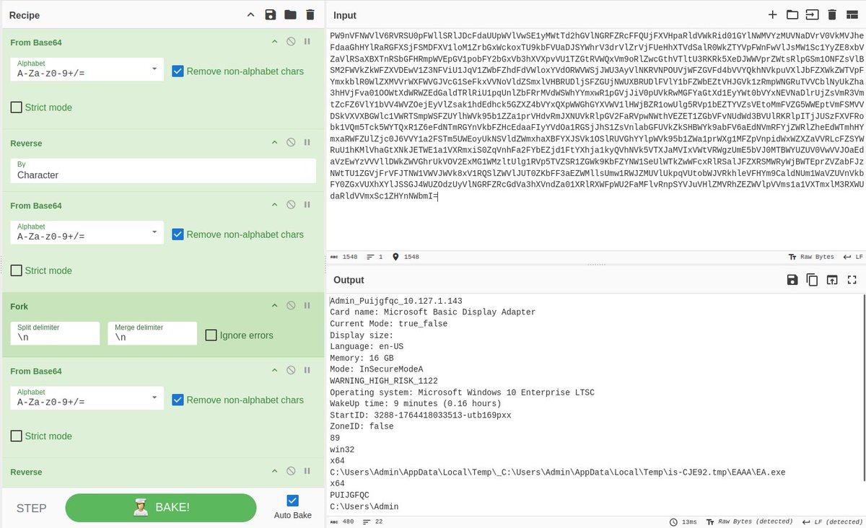Collapse the Recipe panel header chevron
Image resolution: width=866 pixels, height=528 pixels.
250,14
